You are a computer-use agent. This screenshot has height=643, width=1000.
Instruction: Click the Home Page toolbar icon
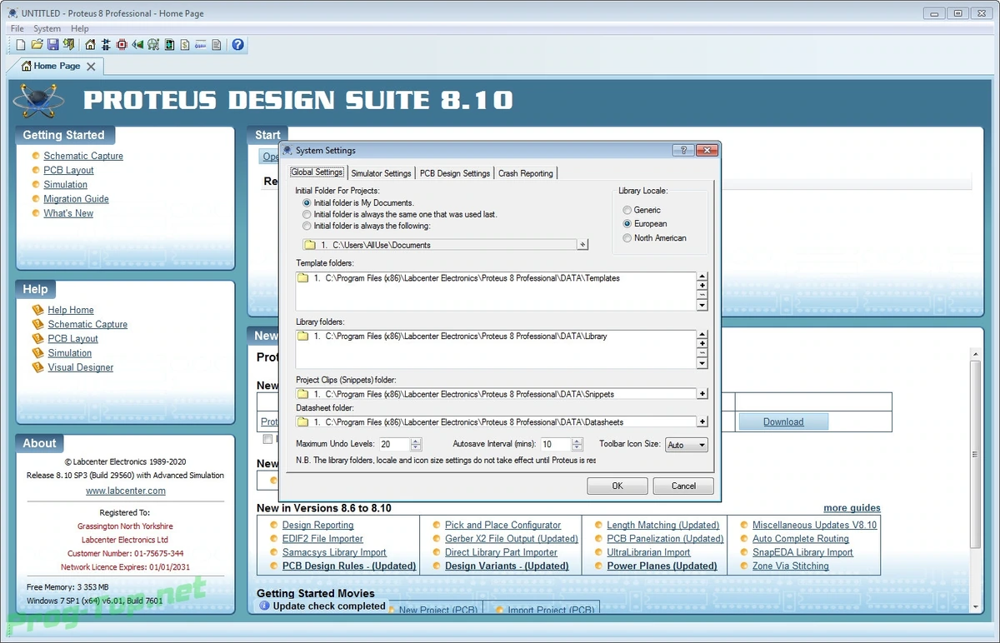[x=90, y=44]
